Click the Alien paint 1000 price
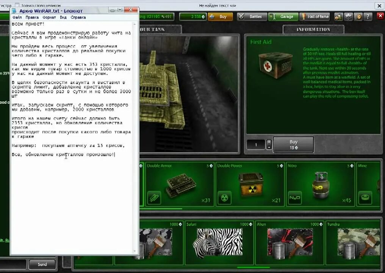The height and width of the screenshot is (273, 385). (316, 224)
